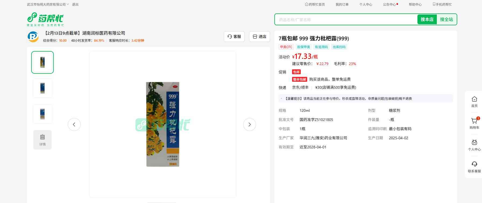The image size is (482, 203).
Task: Open 个人中心 icon in right sidebar
Action: click(474, 143)
